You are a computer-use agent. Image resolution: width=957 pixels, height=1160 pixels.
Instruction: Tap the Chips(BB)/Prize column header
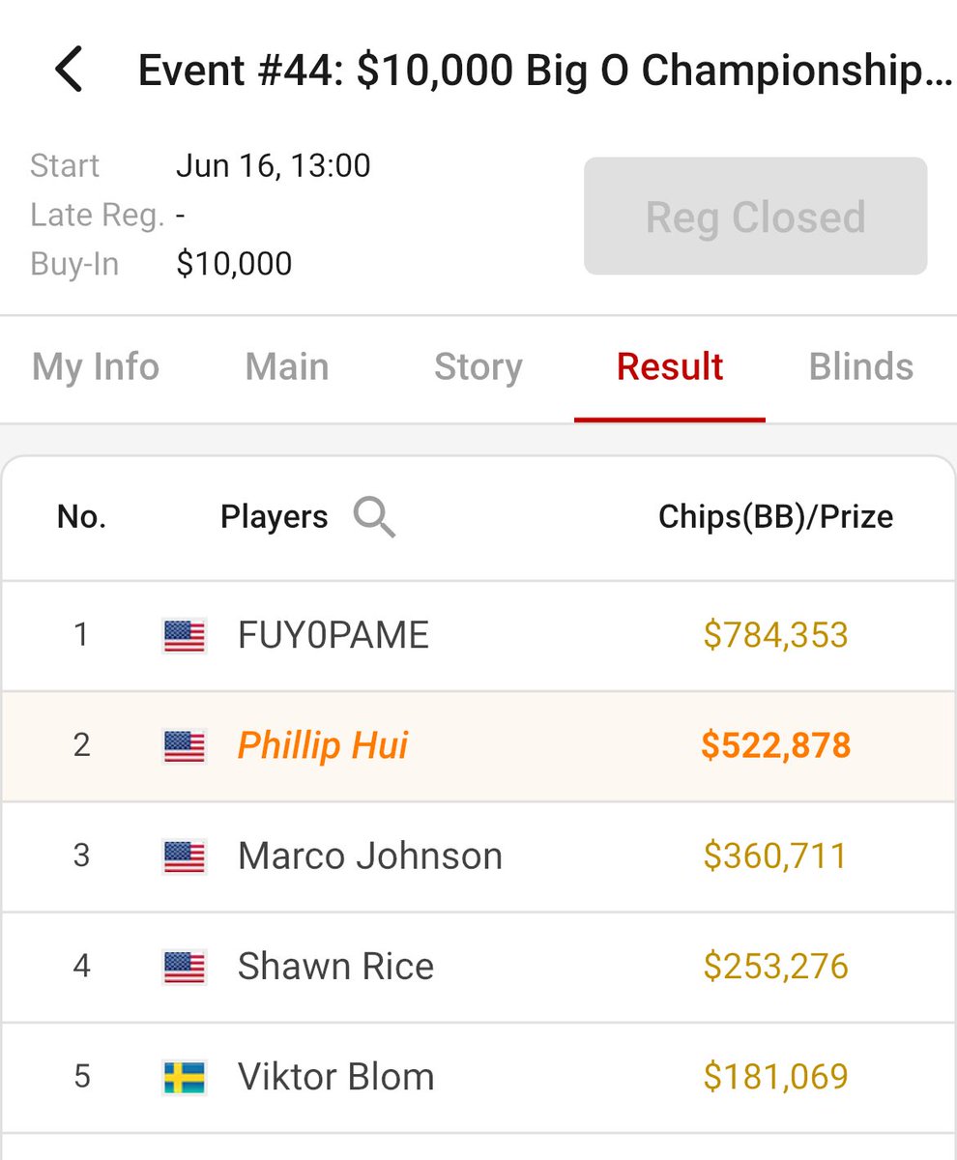(775, 517)
